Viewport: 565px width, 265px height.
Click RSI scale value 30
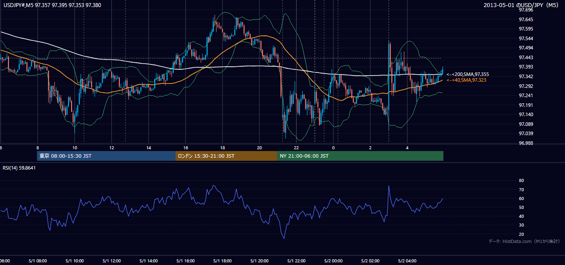522,225
